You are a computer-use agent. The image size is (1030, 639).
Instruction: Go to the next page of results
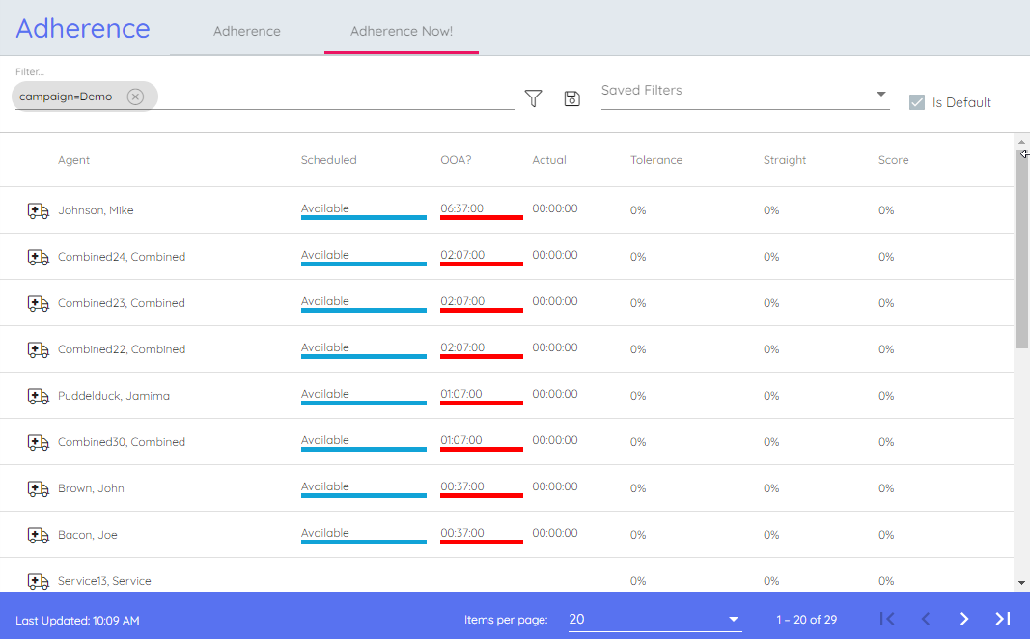pos(963,619)
